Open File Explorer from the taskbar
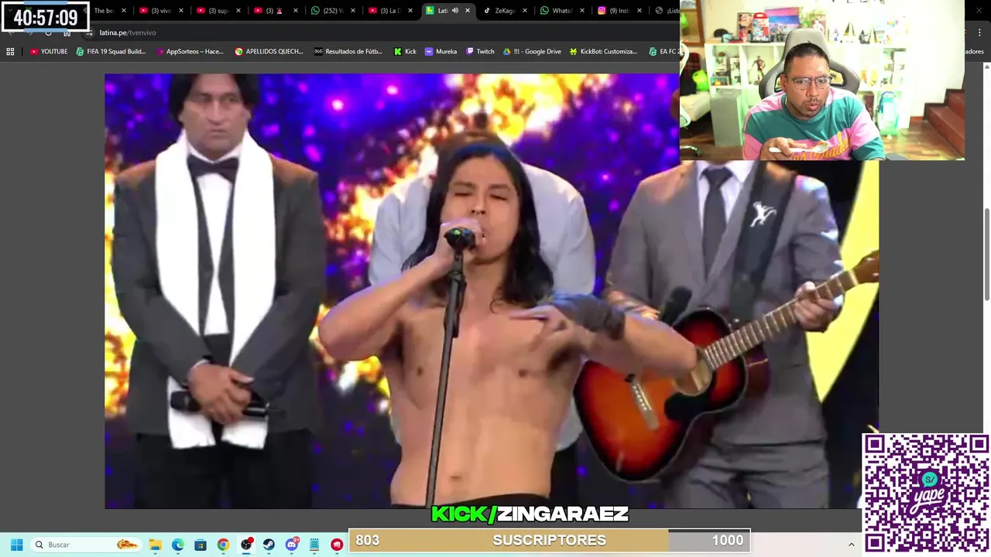 pyautogui.click(x=155, y=545)
